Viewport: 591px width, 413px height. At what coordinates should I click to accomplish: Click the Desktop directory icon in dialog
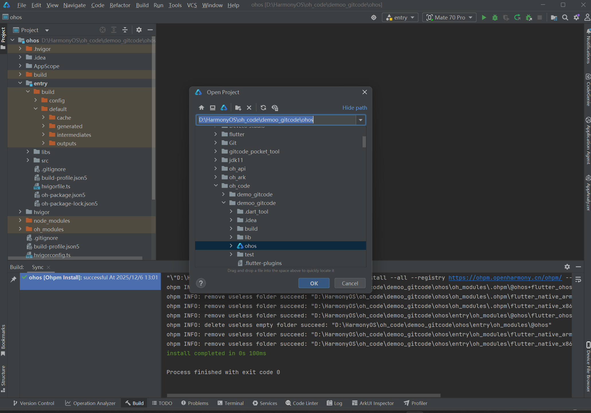coord(212,108)
